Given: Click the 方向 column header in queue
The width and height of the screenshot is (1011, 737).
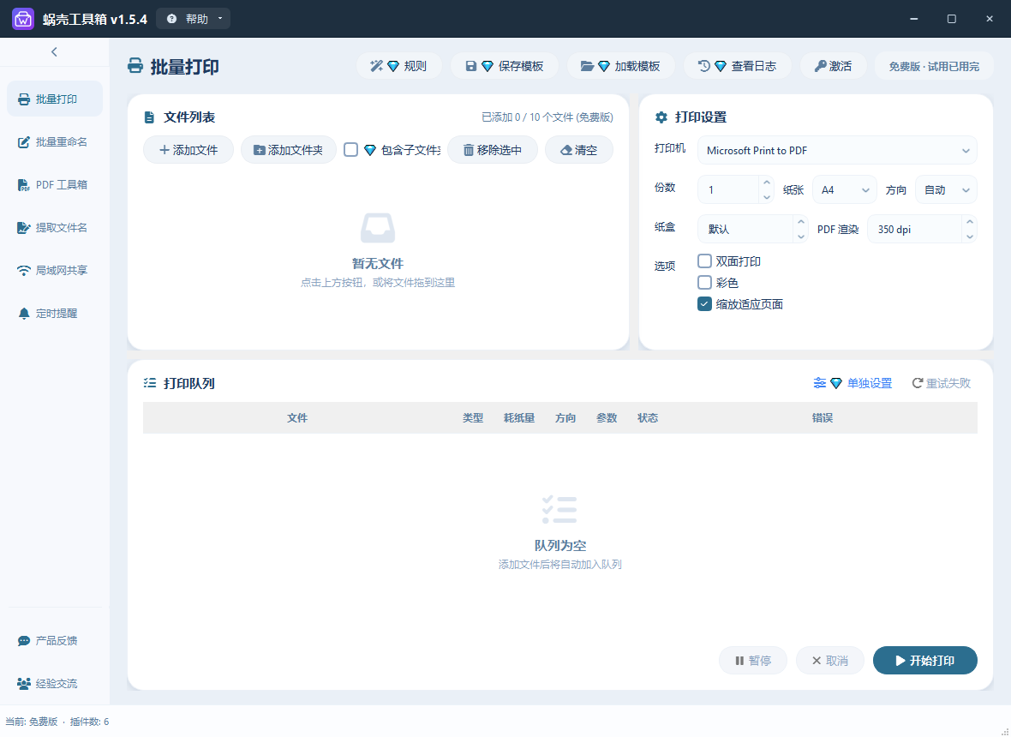Looking at the screenshot, I should [x=565, y=418].
